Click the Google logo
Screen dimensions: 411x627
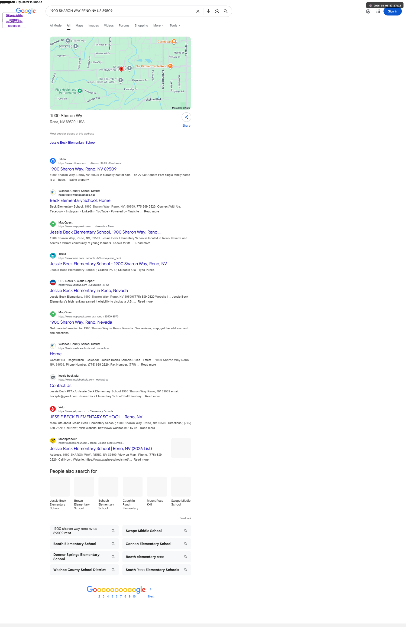[26, 11]
